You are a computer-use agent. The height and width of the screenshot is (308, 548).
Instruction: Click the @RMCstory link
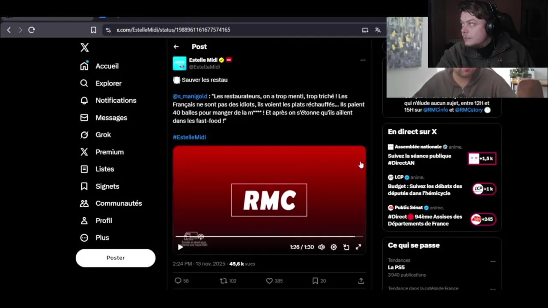pyautogui.click(x=469, y=110)
